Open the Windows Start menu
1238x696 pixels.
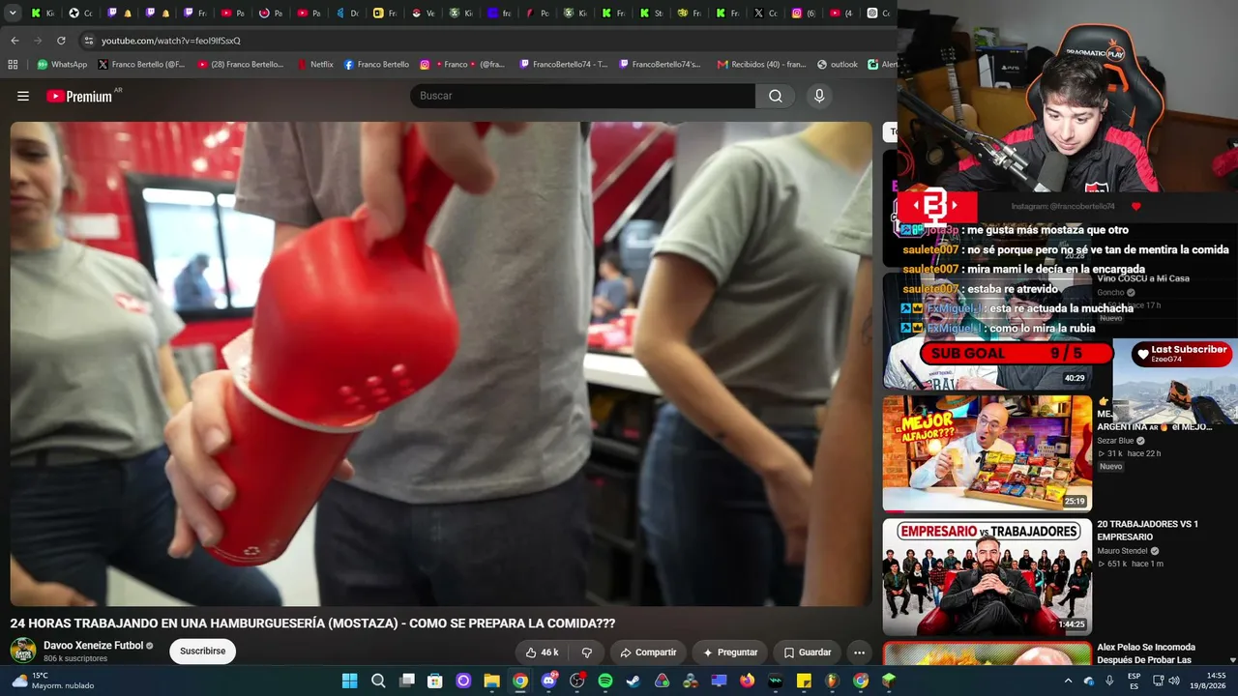pos(350,681)
